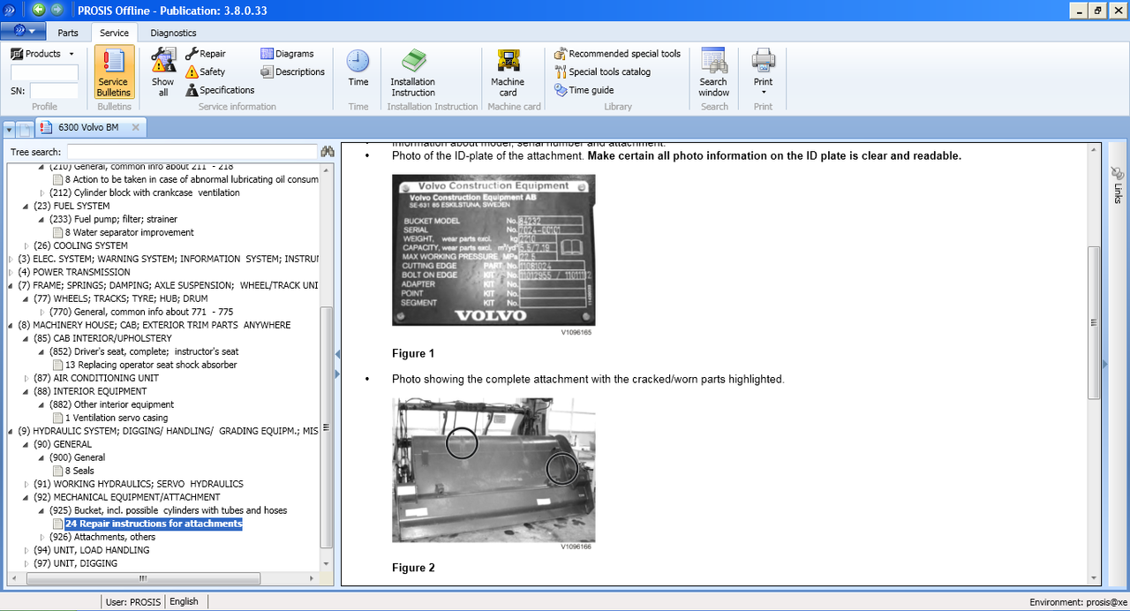Expand the (97) UNIT, DIGGING node
Image resolution: width=1130 pixels, height=611 pixels.
[x=26, y=563]
